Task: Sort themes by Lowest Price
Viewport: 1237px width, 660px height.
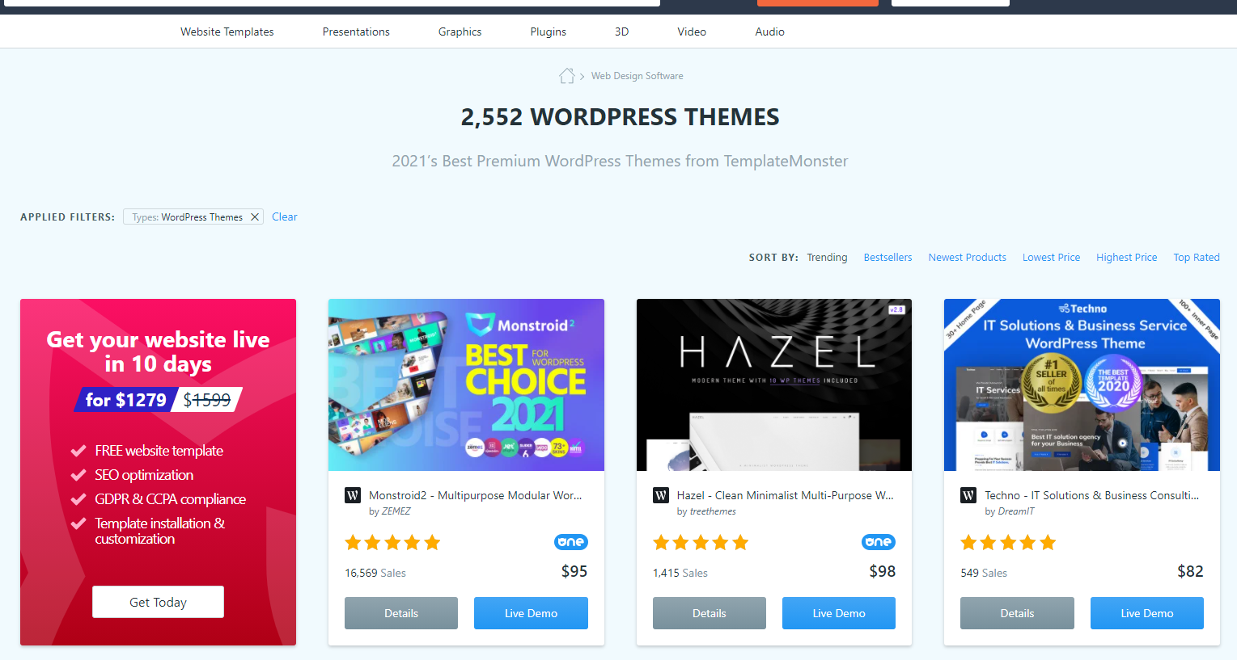Action: (1051, 258)
